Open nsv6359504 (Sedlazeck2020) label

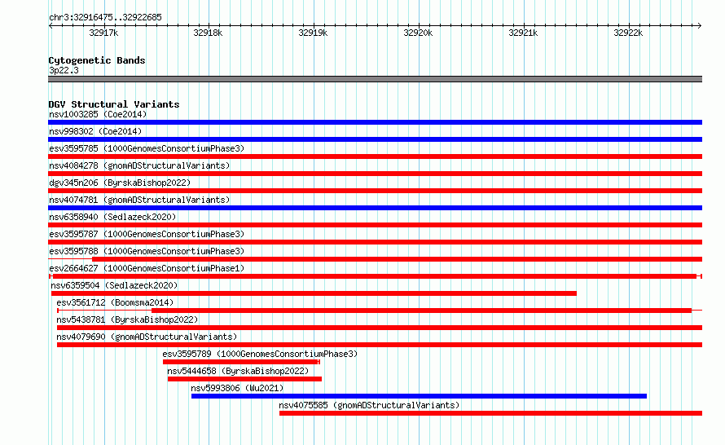tap(114, 285)
